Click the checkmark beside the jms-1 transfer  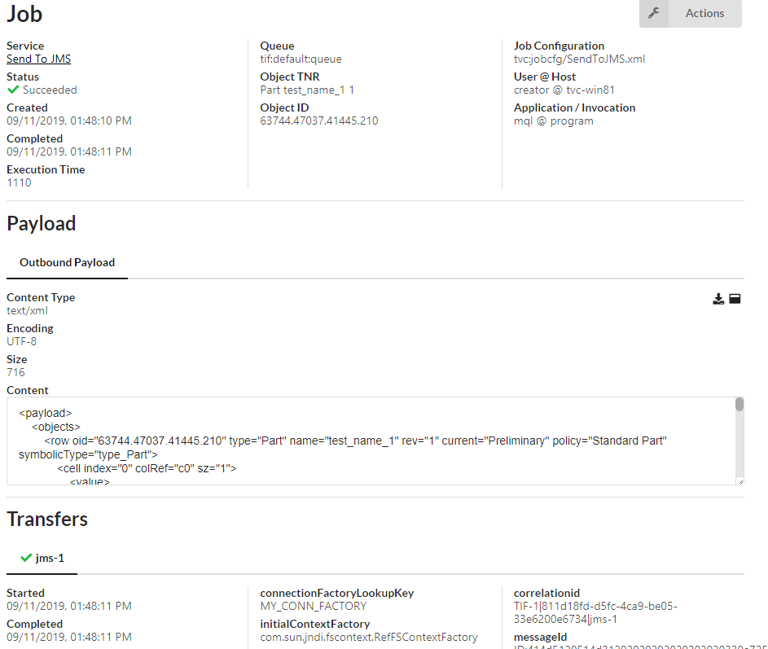pos(25,558)
